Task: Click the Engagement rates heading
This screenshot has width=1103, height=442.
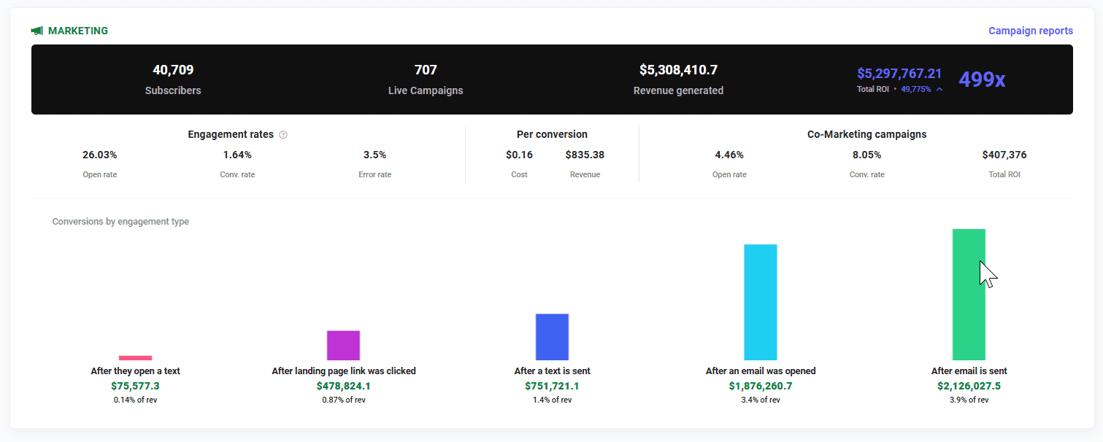Action: [231, 134]
